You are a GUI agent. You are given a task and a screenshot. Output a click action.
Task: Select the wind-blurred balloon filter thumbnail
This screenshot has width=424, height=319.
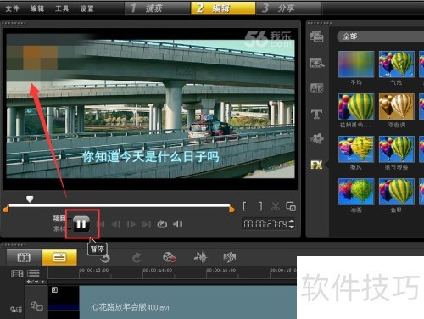pos(356,149)
